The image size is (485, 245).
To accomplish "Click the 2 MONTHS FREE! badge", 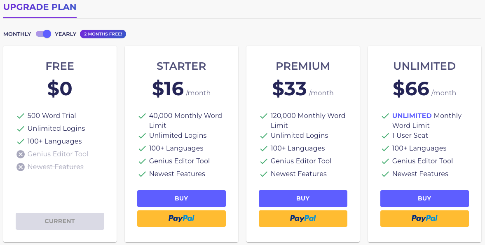I will [x=103, y=34].
